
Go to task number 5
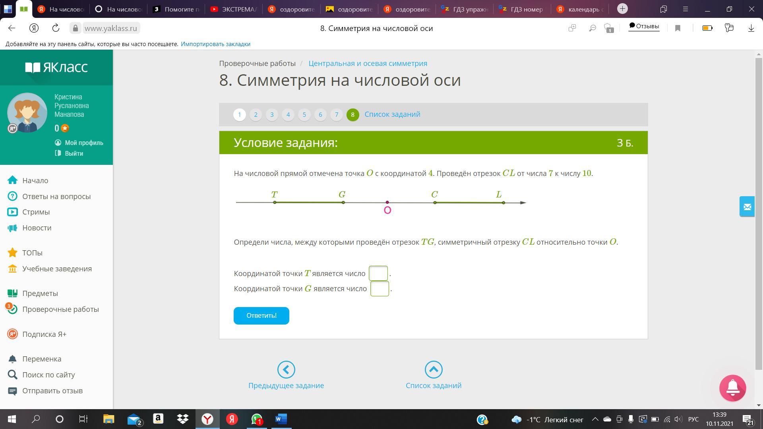click(x=304, y=114)
